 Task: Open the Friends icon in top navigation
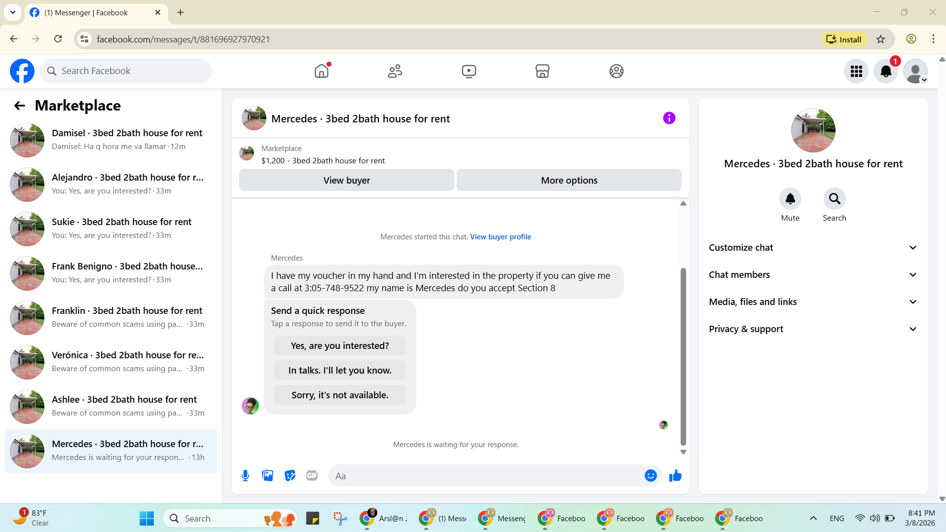(395, 71)
